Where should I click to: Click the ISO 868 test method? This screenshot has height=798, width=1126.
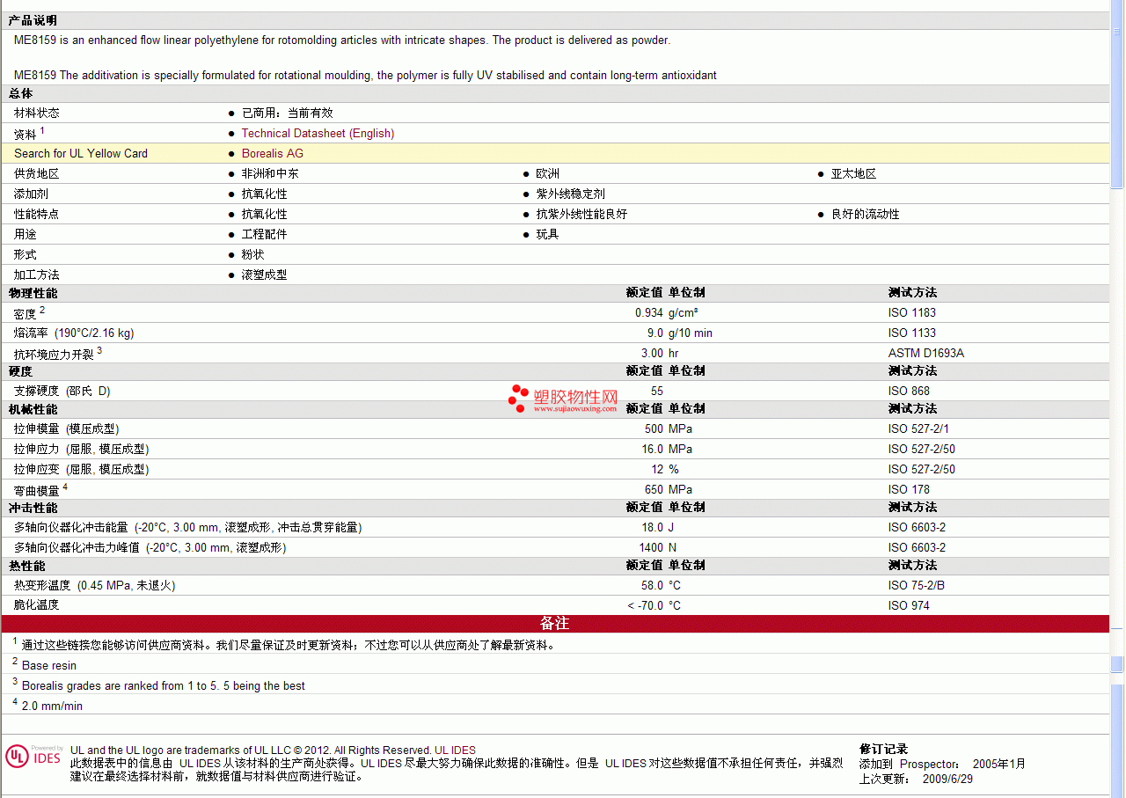pyautogui.click(x=909, y=392)
